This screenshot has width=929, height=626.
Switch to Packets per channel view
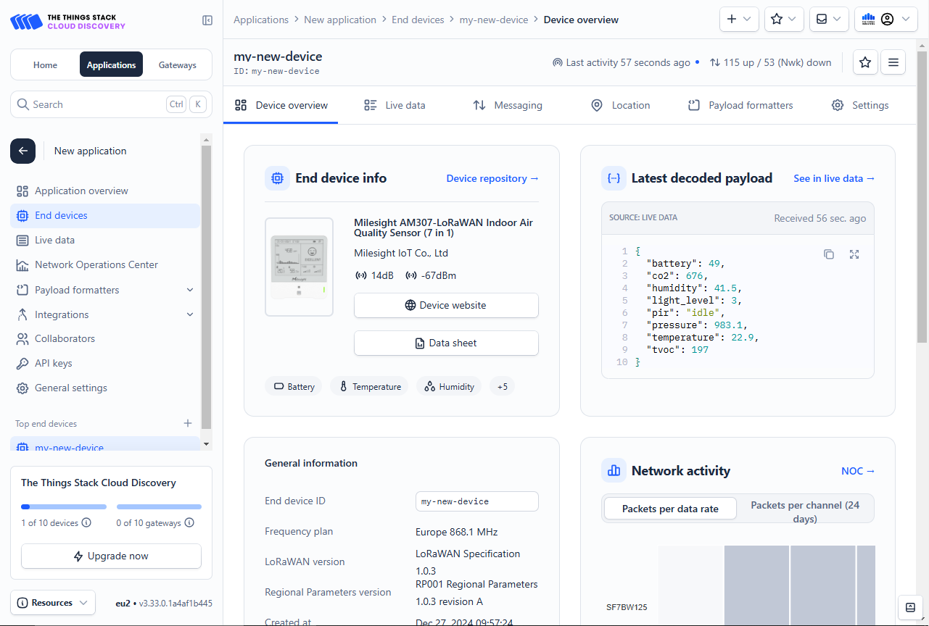point(805,512)
